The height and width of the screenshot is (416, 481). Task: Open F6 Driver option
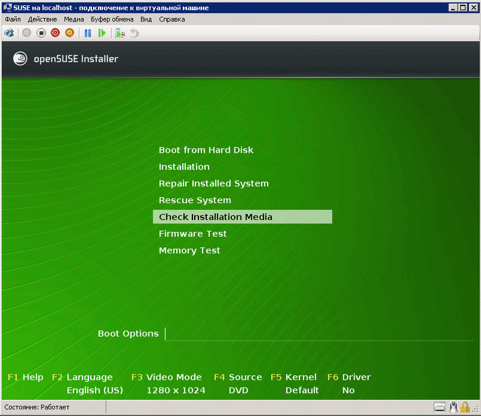click(x=349, y=377)
